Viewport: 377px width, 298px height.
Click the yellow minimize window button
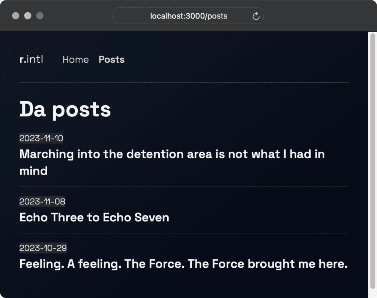[x=27, y=16]
